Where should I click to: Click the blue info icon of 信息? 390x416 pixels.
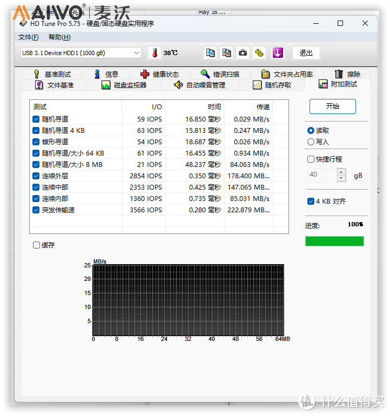(x=97, y=74)
